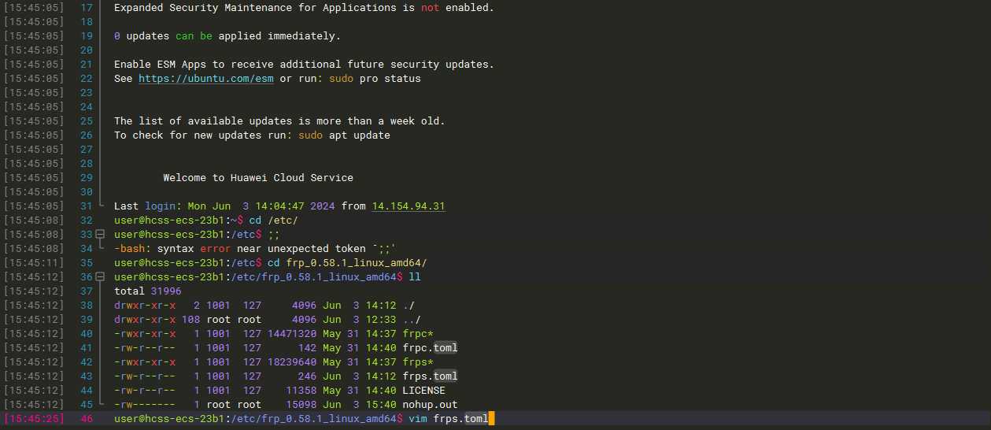Click the 'sudo pro status' command text
The width and height of the screenshot is (991, 430).
coord(375,79)
